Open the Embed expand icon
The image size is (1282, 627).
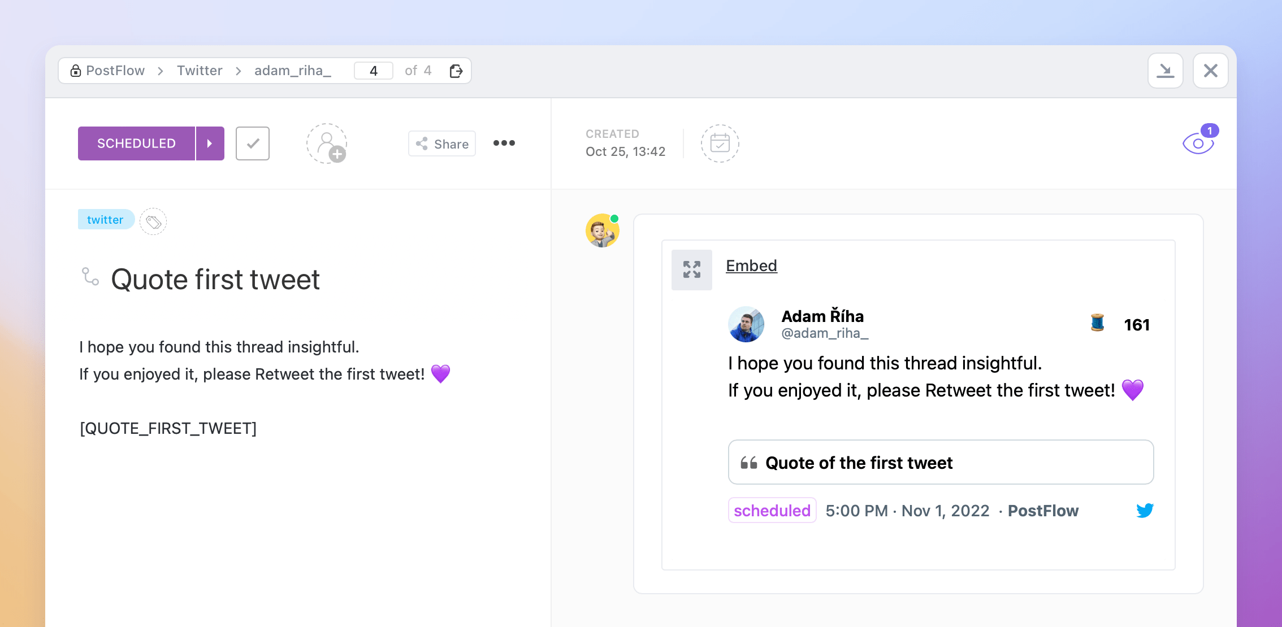[x=691, y=270]
